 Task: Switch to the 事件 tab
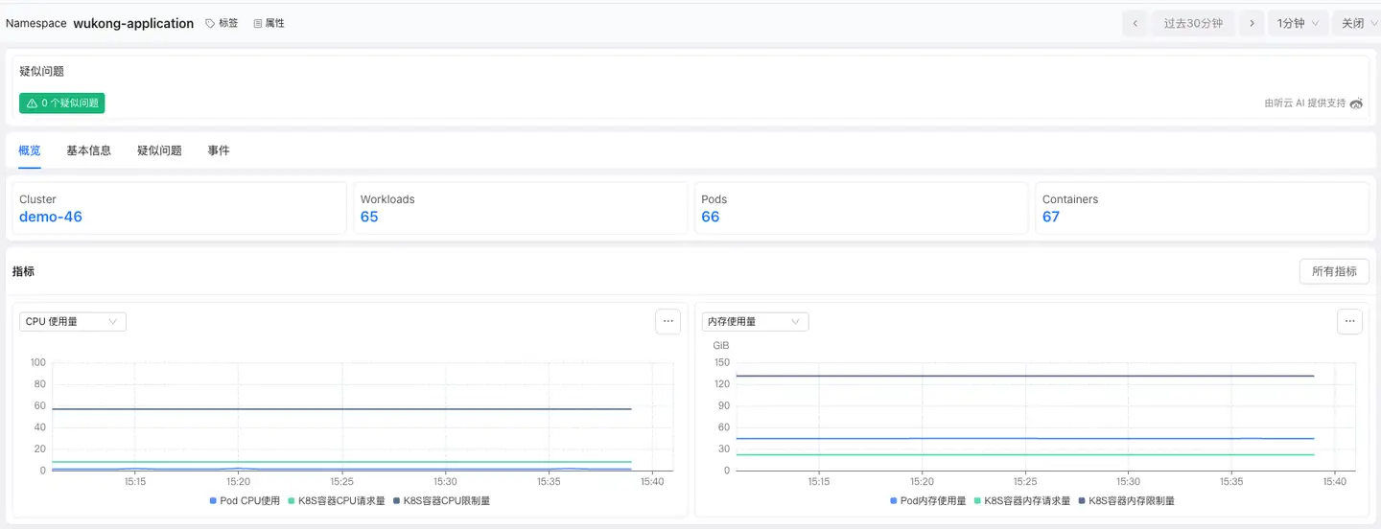[219, 150]
